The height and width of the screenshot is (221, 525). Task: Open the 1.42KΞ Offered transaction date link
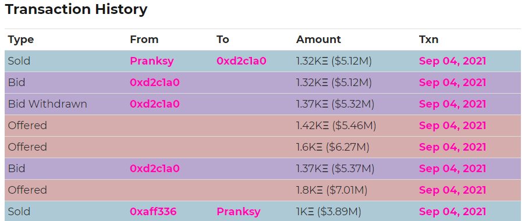(452, 126)
